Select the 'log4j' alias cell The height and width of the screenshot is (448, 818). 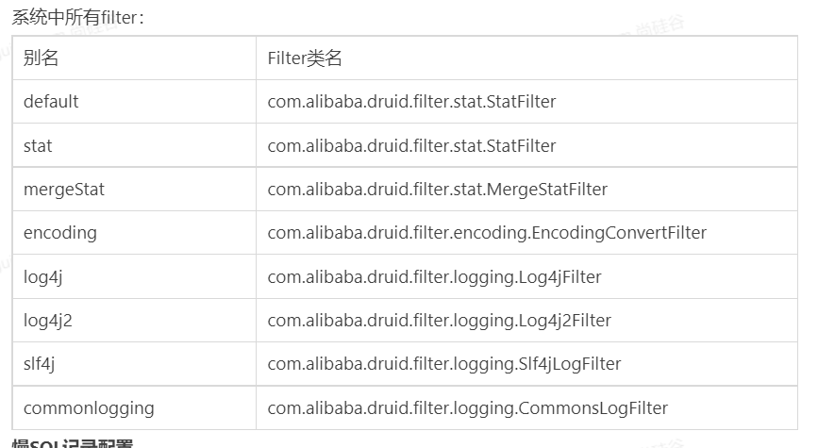click(x=134, y=277)
